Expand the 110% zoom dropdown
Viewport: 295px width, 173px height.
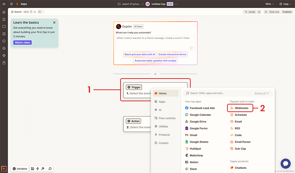coord(270,4)
